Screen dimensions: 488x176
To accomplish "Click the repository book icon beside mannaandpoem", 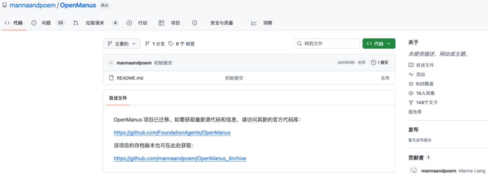I will point(4,6).
